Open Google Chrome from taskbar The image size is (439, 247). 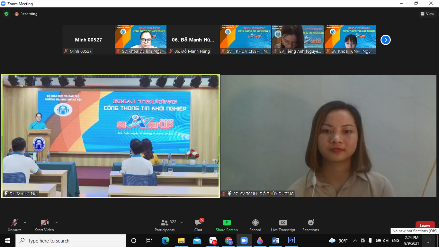pyautogui.click(x=228, y=241)
